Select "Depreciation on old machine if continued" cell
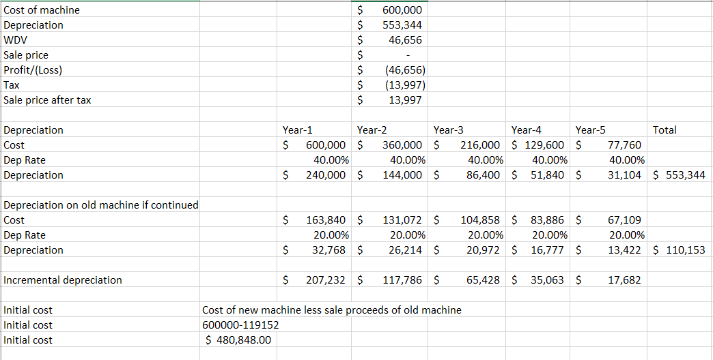The width and height of the screenshot is (713, 360). 101,205
